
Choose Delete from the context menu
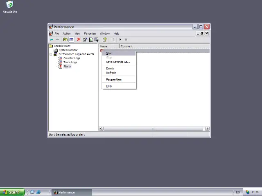119,68
